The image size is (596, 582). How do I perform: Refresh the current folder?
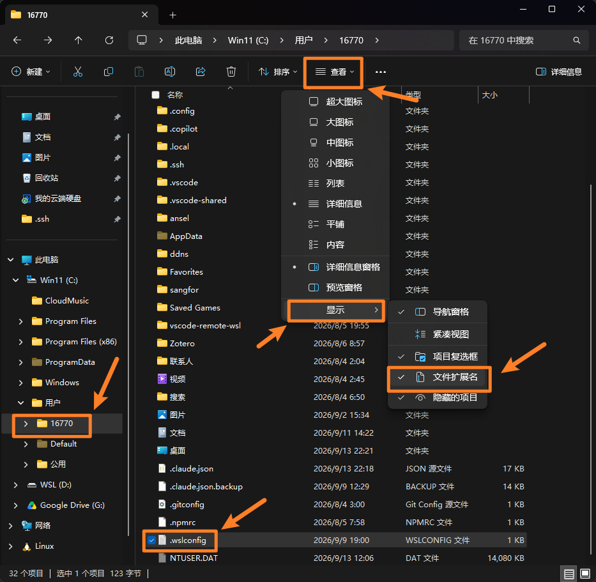coord(109,40)
